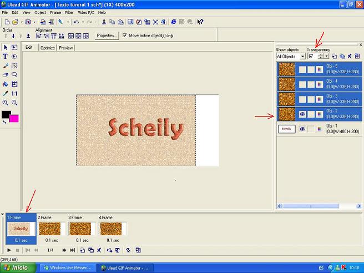The width and height of the screenshot is (364, 273).
Task: Open the Video F/X menu
Action: (86, 13)
